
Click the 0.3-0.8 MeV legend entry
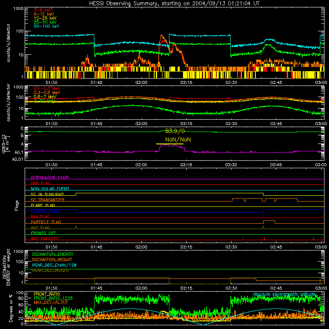[x=47, y=93]
